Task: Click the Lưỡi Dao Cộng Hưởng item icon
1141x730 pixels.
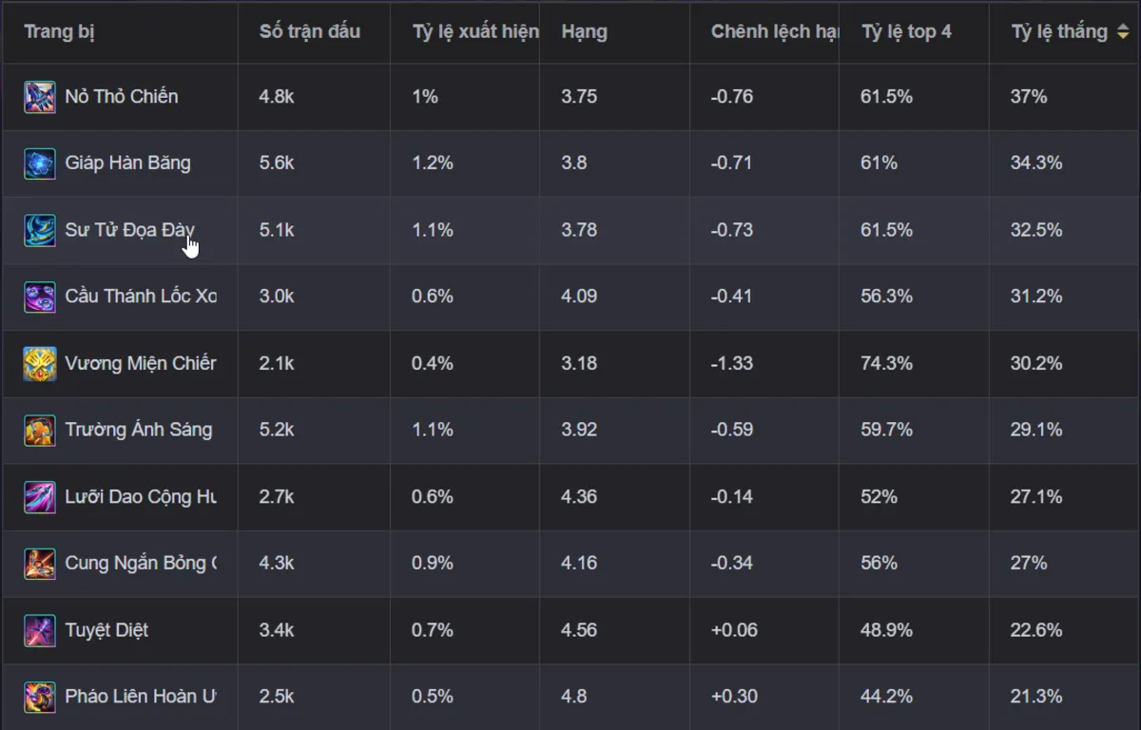Action: coord(40,496)
